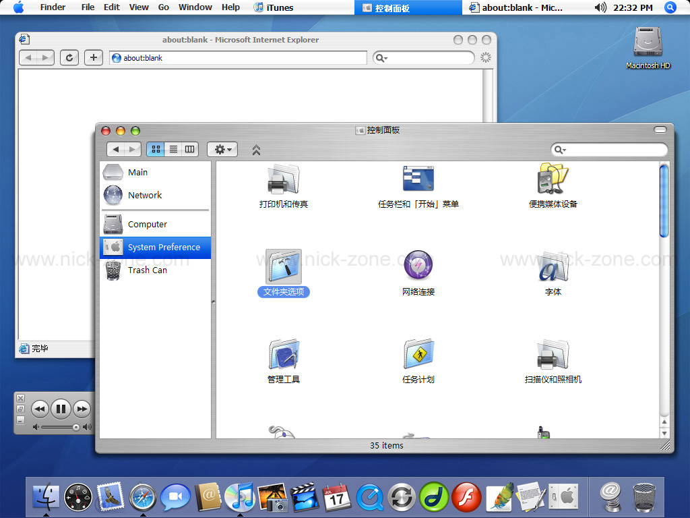The image size is (690, 518).
Task: Open the Finder menu
Action: pyautogui.click(x=53, y=7)
